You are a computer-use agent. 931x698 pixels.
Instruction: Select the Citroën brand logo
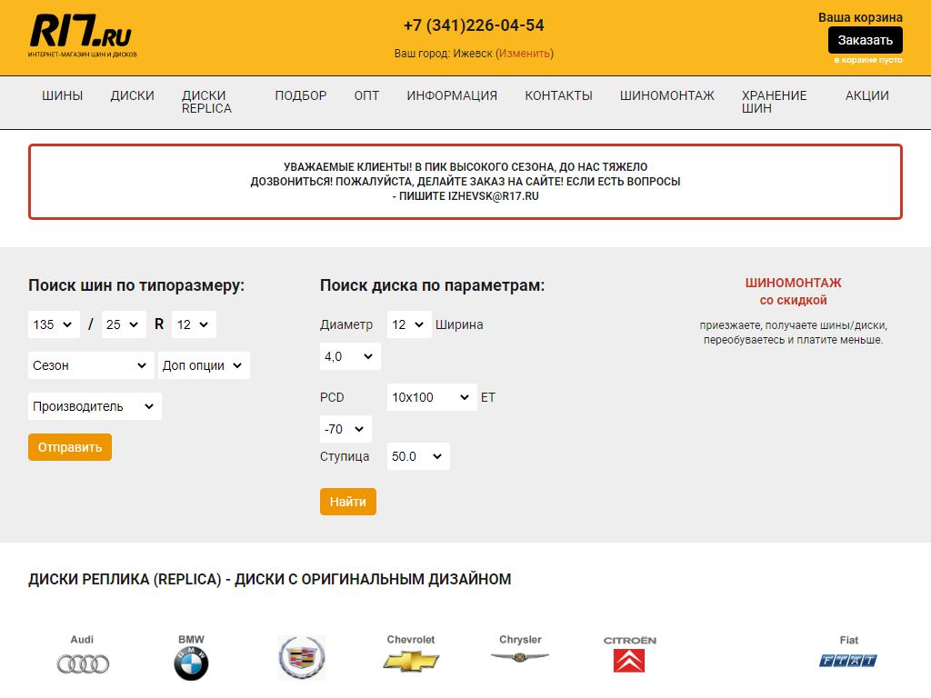(629, 654)
